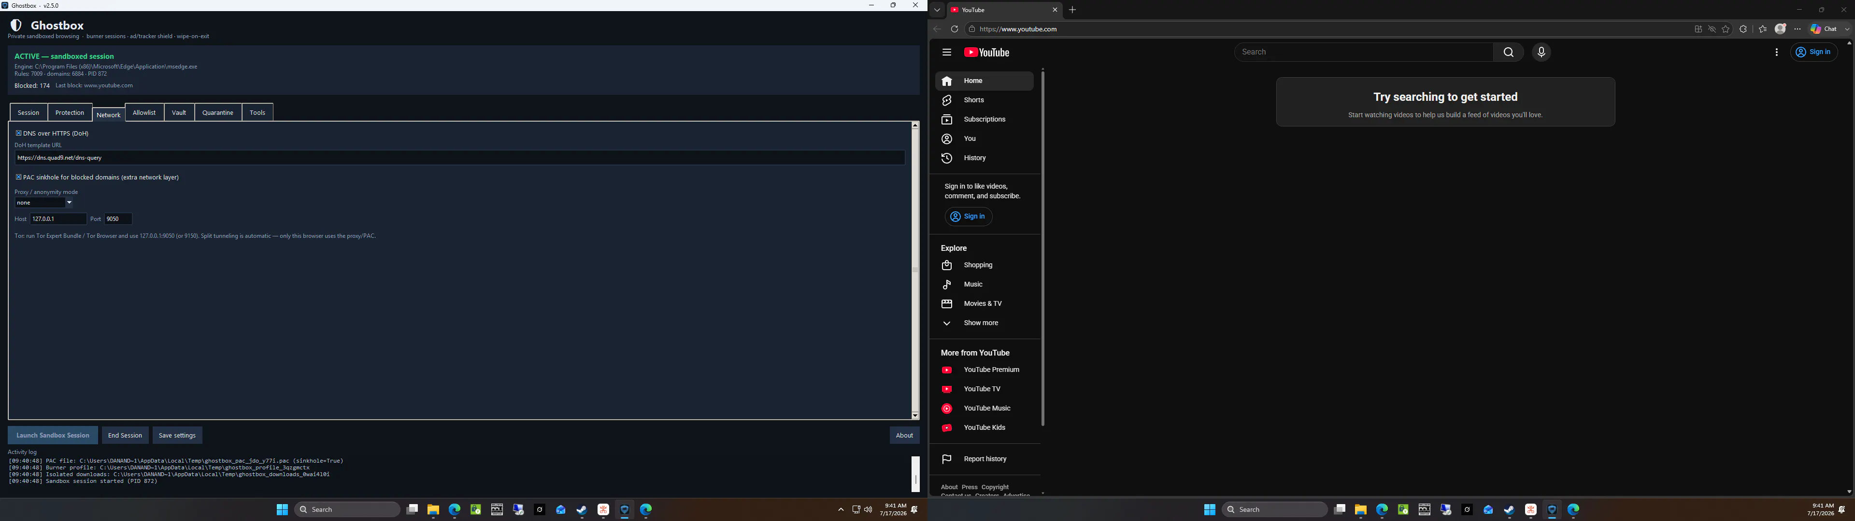Open Music under Explore
This screenshot has height=521, width=1855.
click(x=984, y=285)
